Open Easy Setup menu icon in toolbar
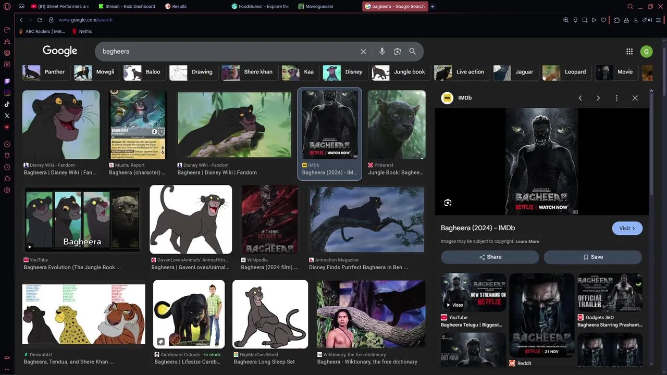This screenshot has width=667, height=375. (660, 20)
